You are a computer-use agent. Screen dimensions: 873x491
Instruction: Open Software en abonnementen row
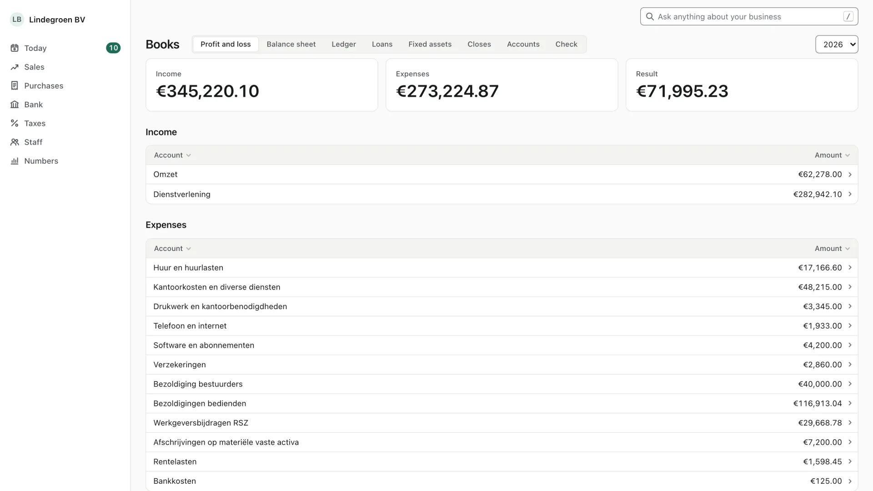pyautogui.click(x=502, y=345)
